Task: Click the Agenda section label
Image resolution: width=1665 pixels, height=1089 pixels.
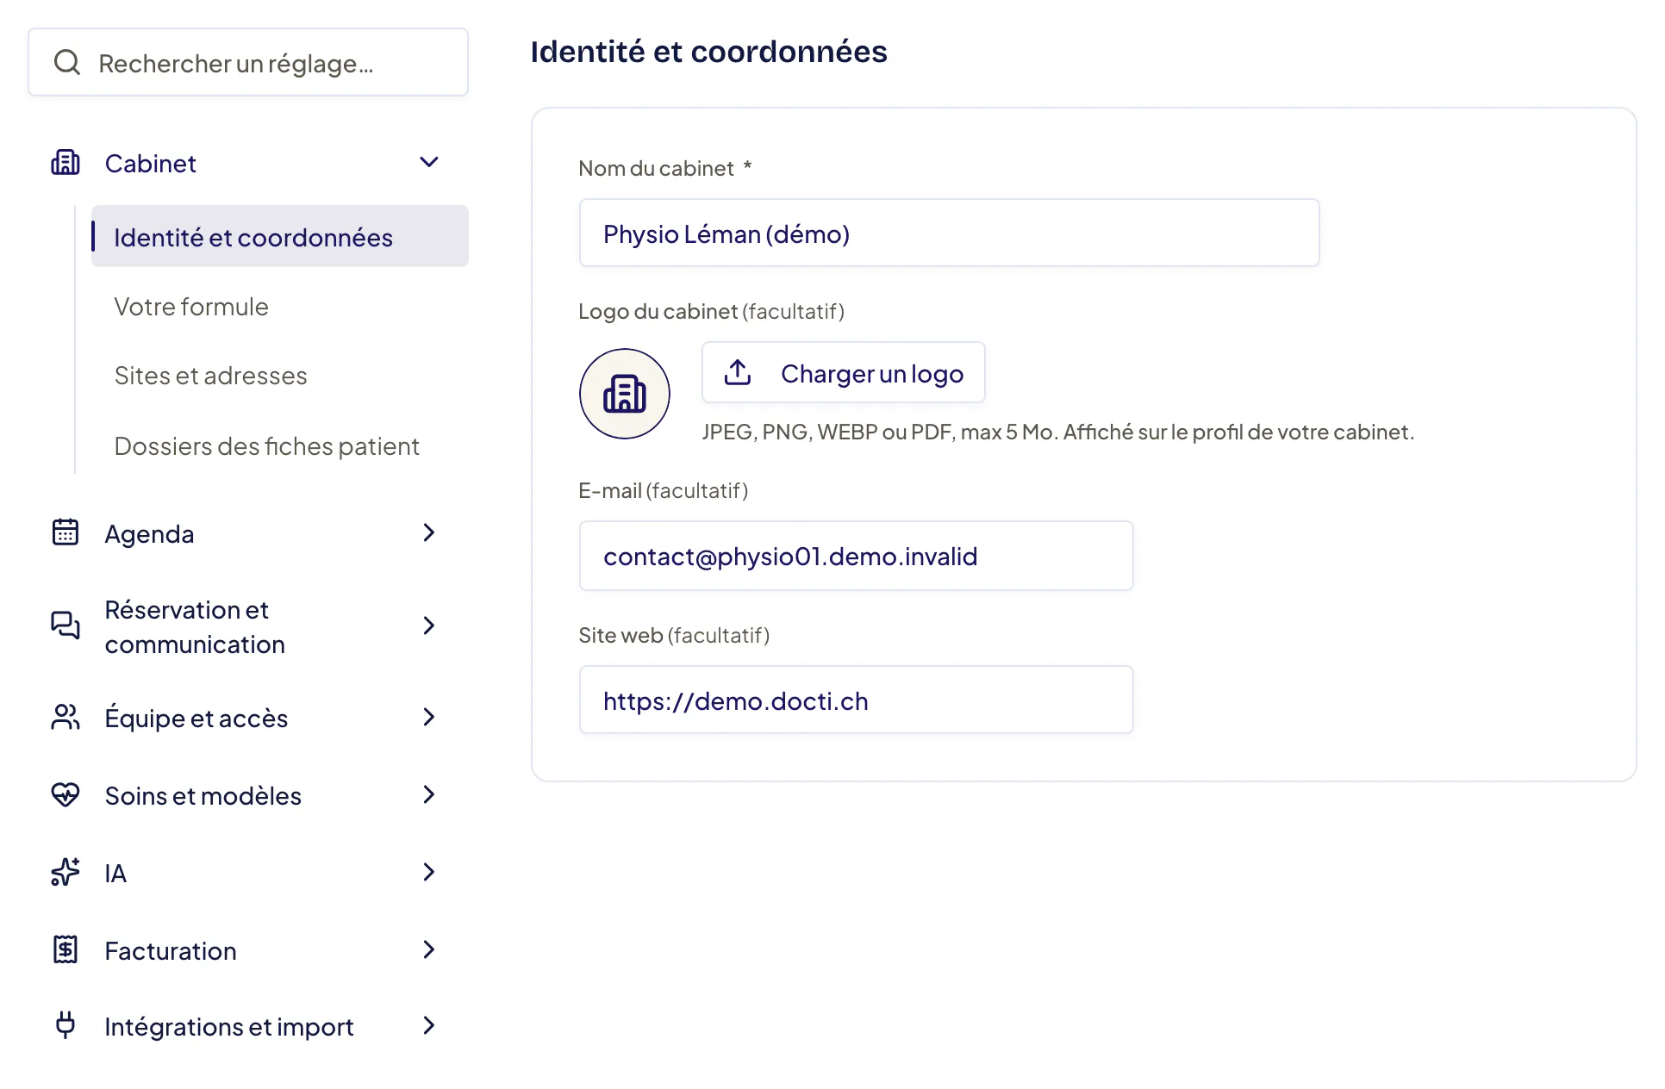Action: point(149,534)
